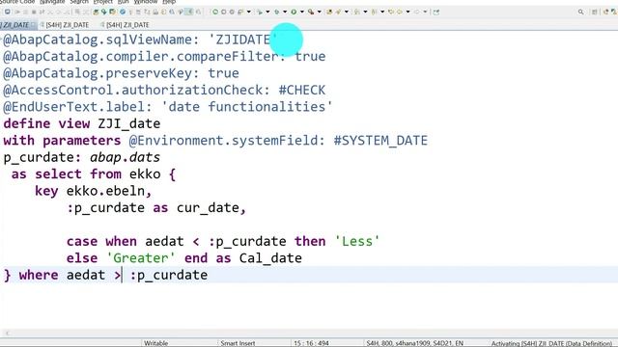Click the green Run button in toolbar
Screen dimensions: 618x347
point(294,12)
